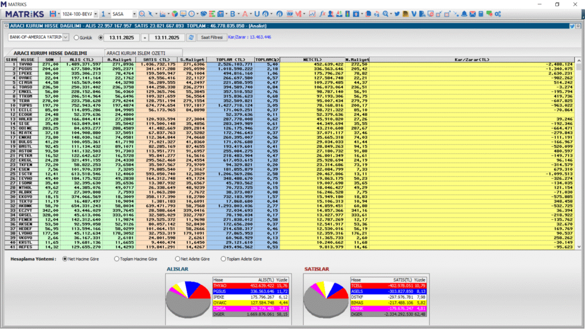The height and width of the screenshot is (329, 585).
Task: Click the Saat Filtresi button
Action: click(x=212, y=37)
